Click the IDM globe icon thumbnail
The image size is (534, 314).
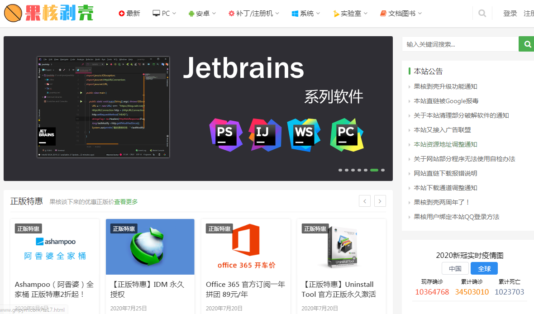coord(150,247)
